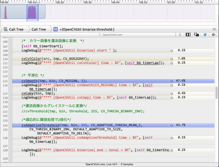Open the file in Xcode via blue icon
219x167 pixels.
205,35
